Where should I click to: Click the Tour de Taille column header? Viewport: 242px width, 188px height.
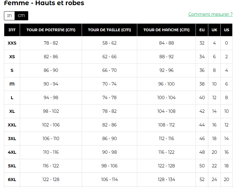[109, 30]
